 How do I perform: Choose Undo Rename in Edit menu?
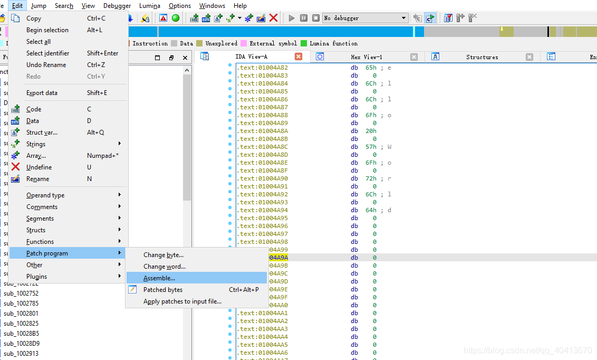pyautogui.click(x=68, y=65)
